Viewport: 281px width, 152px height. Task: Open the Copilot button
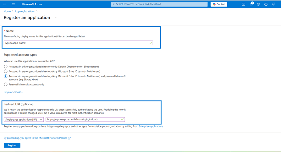tap(219, 4)
